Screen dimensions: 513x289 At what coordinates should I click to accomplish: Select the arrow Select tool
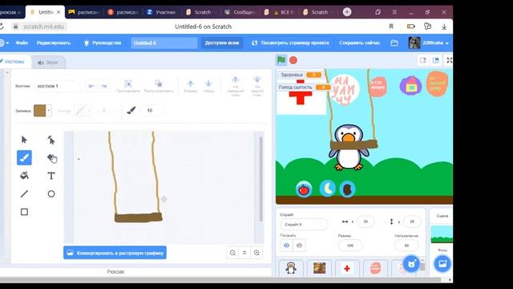click(x=24, y=140)
